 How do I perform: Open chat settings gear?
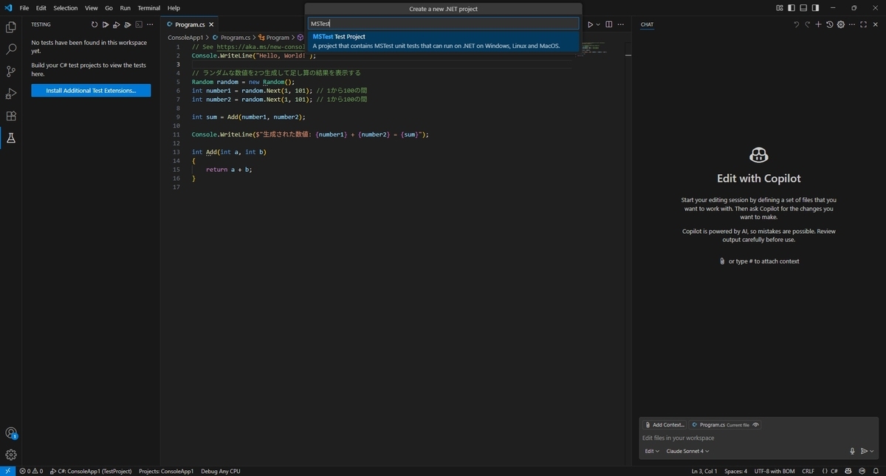[x=841, y=24]
